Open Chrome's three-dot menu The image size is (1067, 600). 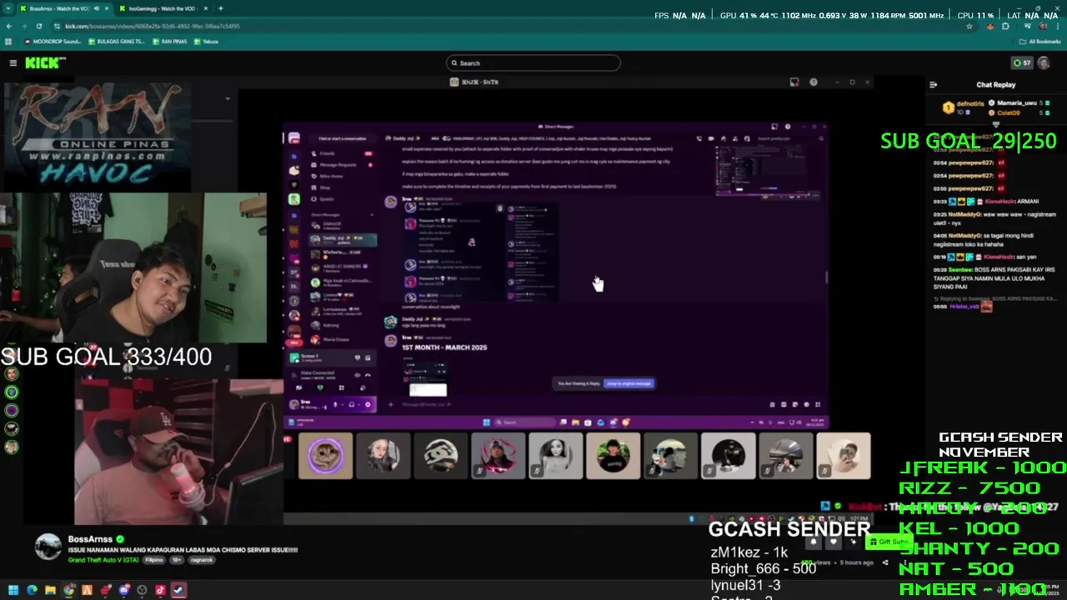tap(1057, 26)
